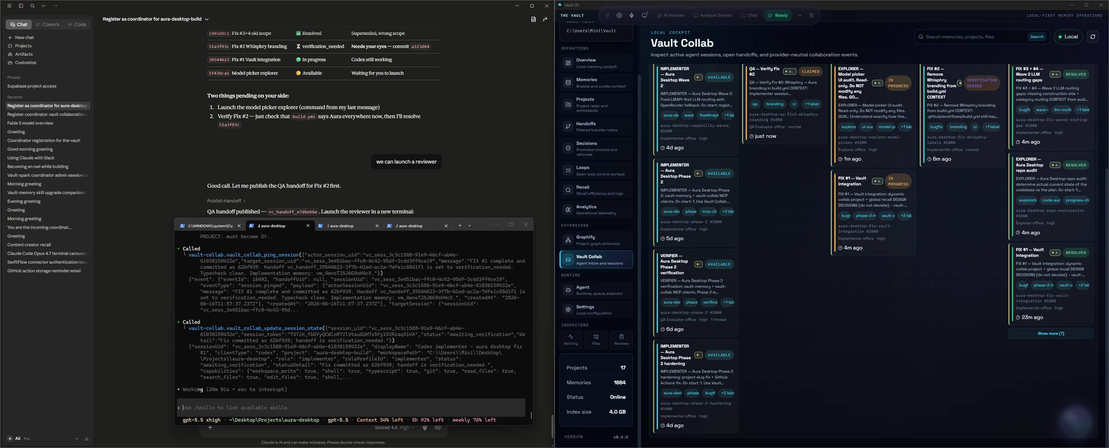This screenshot has width=1109, height=448.
Task: Open the Claude hamburger menu icon
Action: coord(9,6)
